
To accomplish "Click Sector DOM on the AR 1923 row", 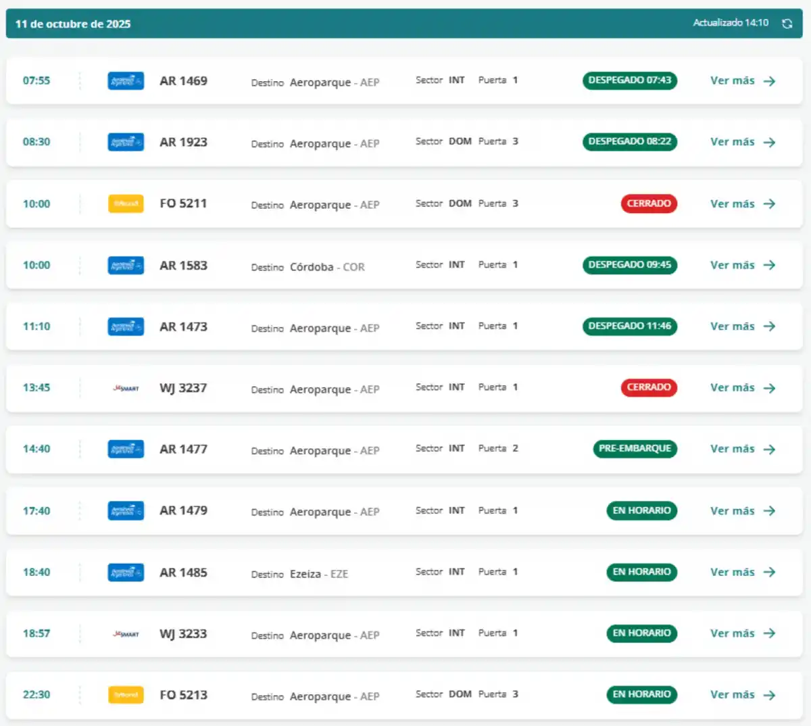I will (x=443, y=141).
